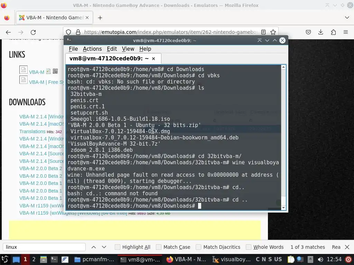Viewport: 354px width, 265px height.
Task: Show site security padlock info
Action: pos(78,32)
